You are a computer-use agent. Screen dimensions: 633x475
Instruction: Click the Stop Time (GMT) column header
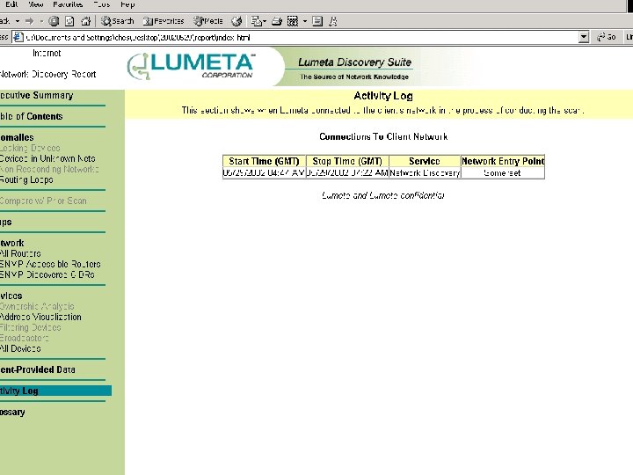[347, 161]
